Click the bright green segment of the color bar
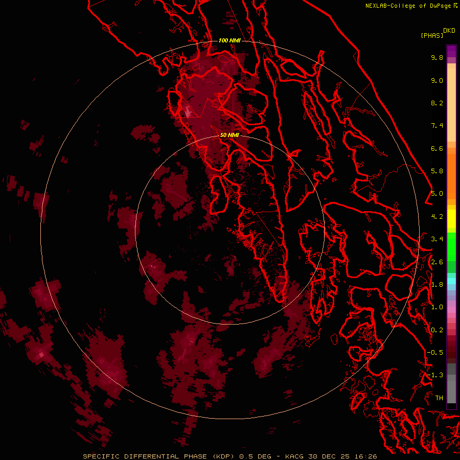Viewport: 460px width, 460px height. (451, 246)
